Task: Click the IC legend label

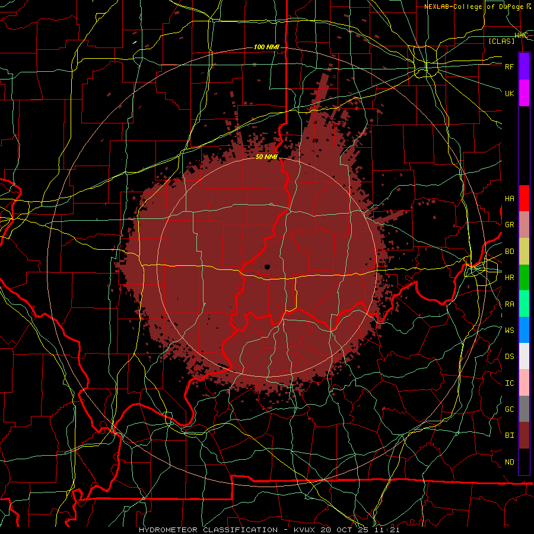Action: (509, 383)
